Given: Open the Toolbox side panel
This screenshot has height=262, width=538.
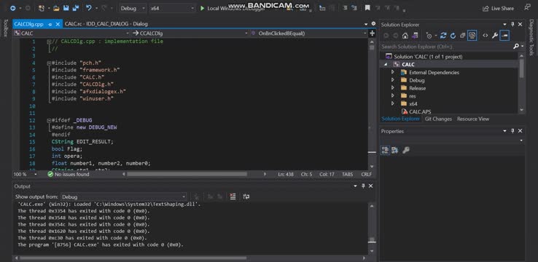Looking at the screenshot, I should click(x=6, y=28).
